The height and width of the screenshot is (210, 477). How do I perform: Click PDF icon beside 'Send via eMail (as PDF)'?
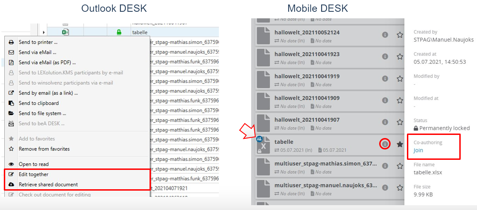(x=11, y=62)
